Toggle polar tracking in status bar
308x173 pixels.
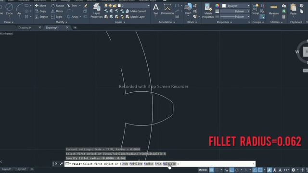coord(237,170)
